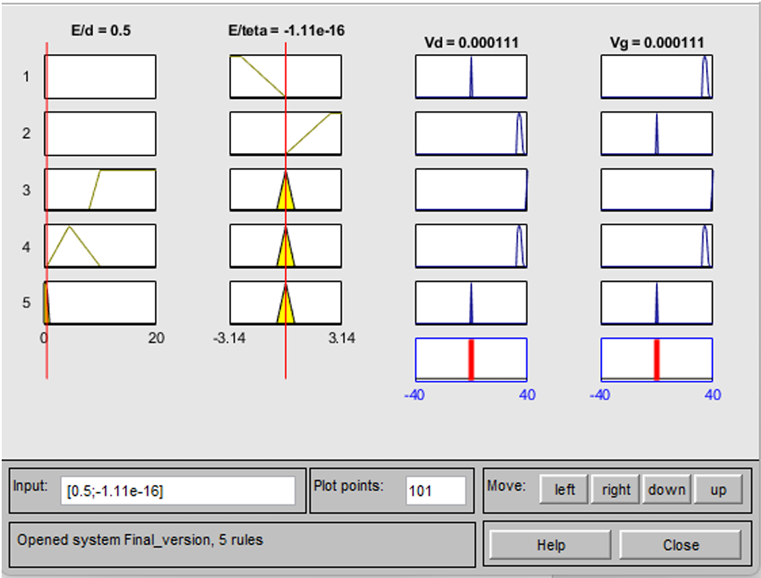Click the aggregated Vg output plot
Image resolution: width=761 pixels, height=578 pixels.
tap(656, 359)
